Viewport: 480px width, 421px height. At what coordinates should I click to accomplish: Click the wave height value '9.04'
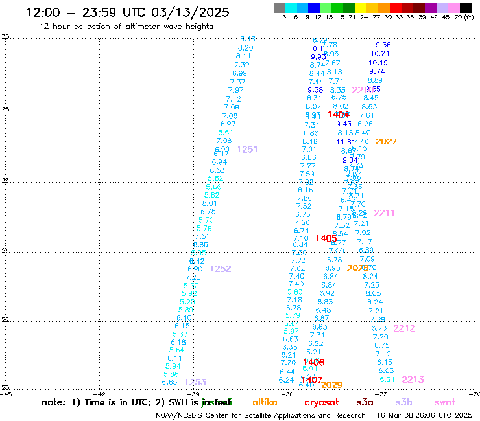(x=350, y=160)
